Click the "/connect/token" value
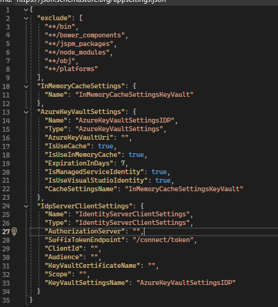This screenshot has height=307, width=278. 163,240
